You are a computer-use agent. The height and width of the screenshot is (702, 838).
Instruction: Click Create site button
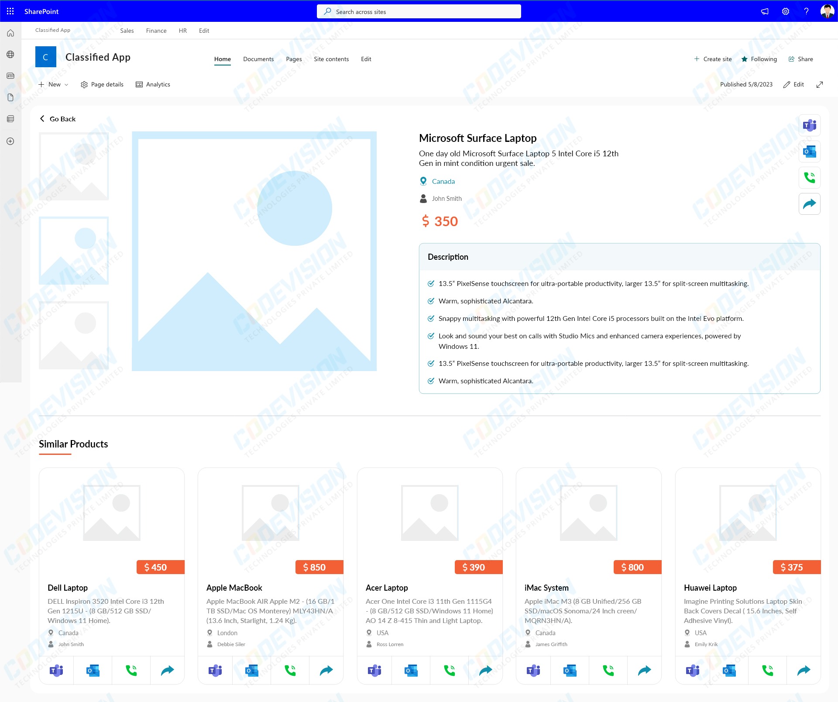tap(713, 59)
